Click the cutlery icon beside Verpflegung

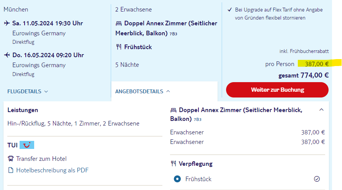(x=173, y=164)
